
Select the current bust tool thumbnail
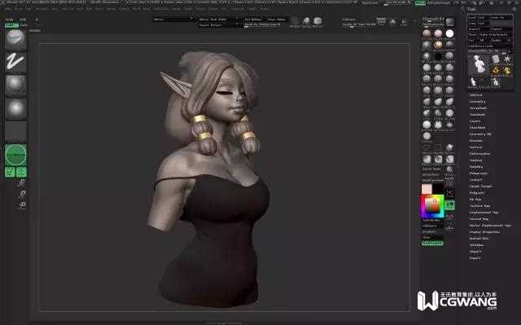pos(478,64)
